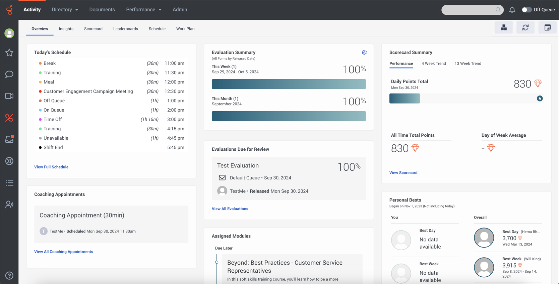Toggle the Off Queue switch
The width and height of the screenshot is (559, 284).
[526, 10]
